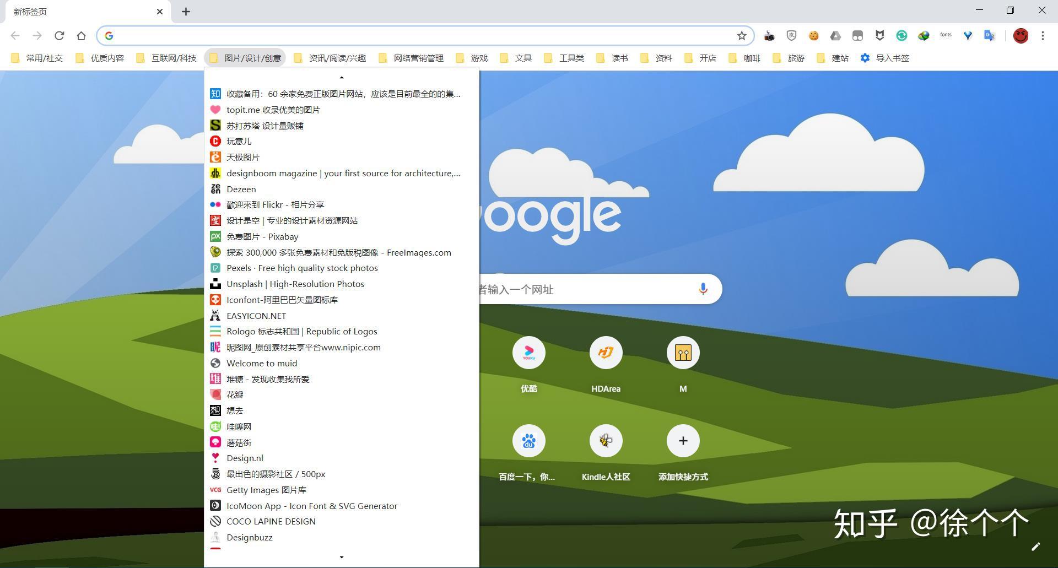Click the down arrow of bookmark list
1058x568 pixels.
[342, 557]
